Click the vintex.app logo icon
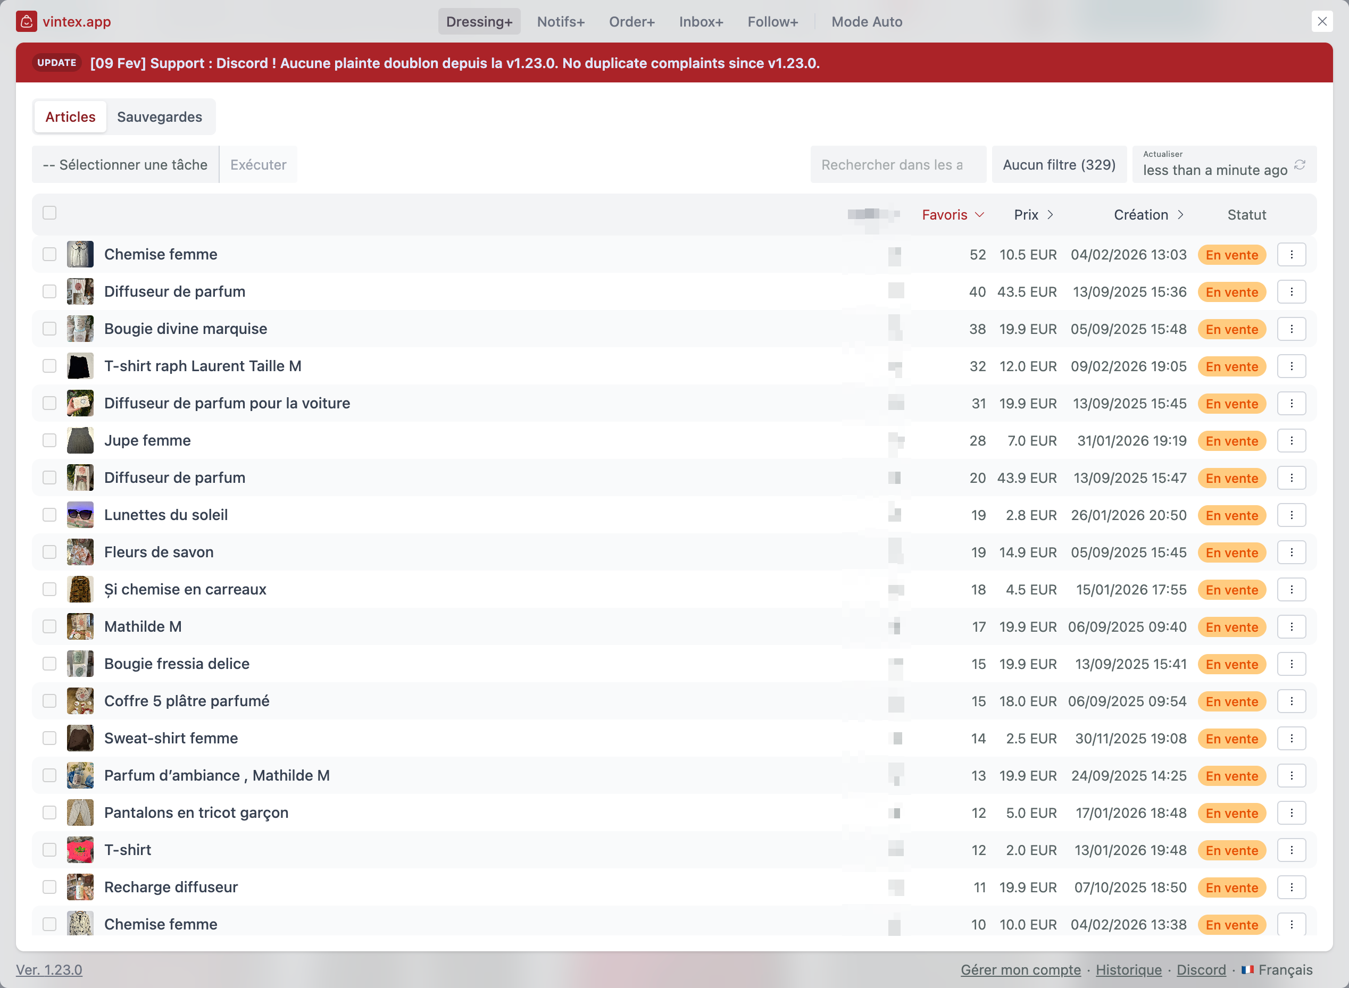The width and height of the screenshot is (1349, 988). point(26,21)
